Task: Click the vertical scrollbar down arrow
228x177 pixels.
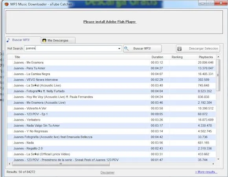Action: pos(218,159)
